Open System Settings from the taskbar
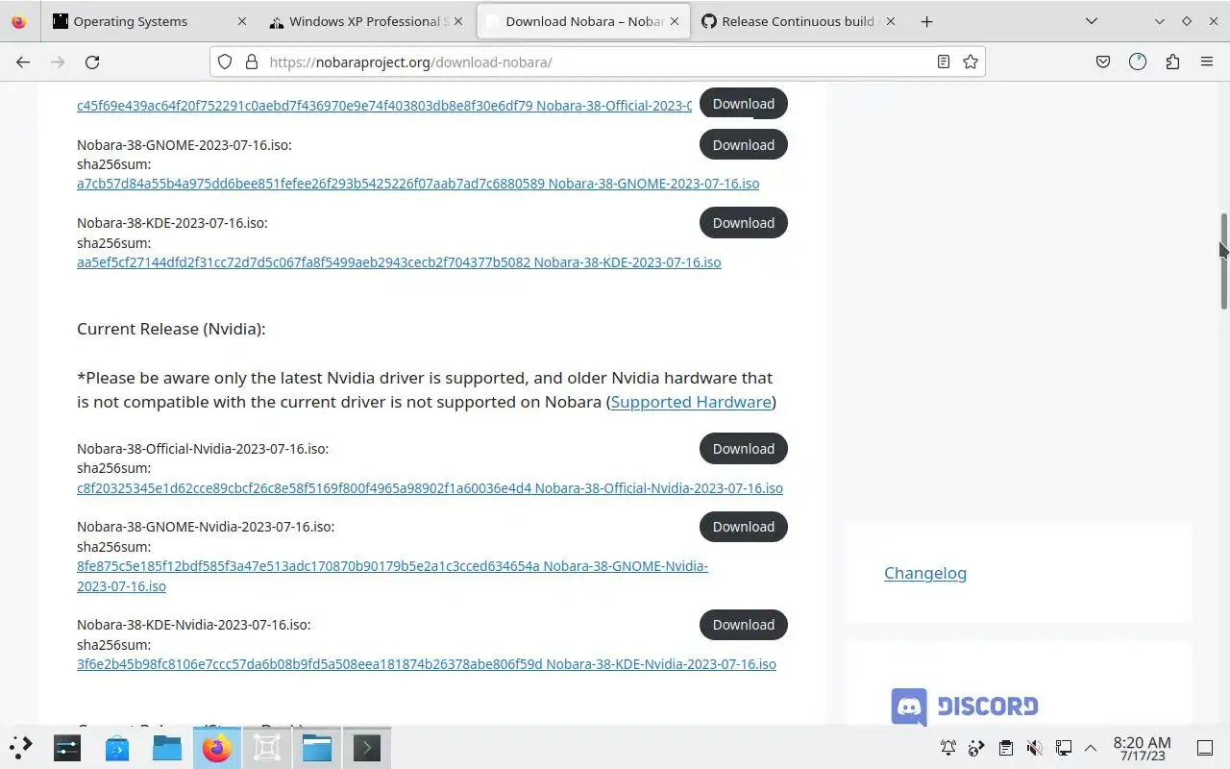 point(67,747)
